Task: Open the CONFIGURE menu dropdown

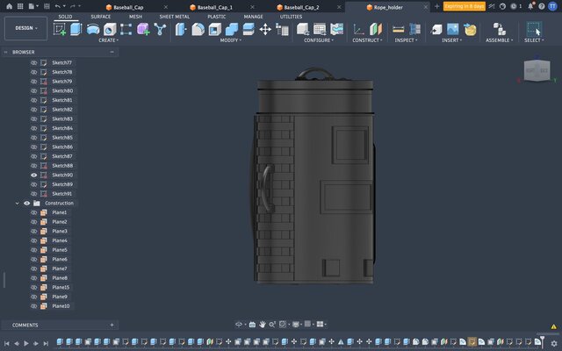Action: [319, 40]
